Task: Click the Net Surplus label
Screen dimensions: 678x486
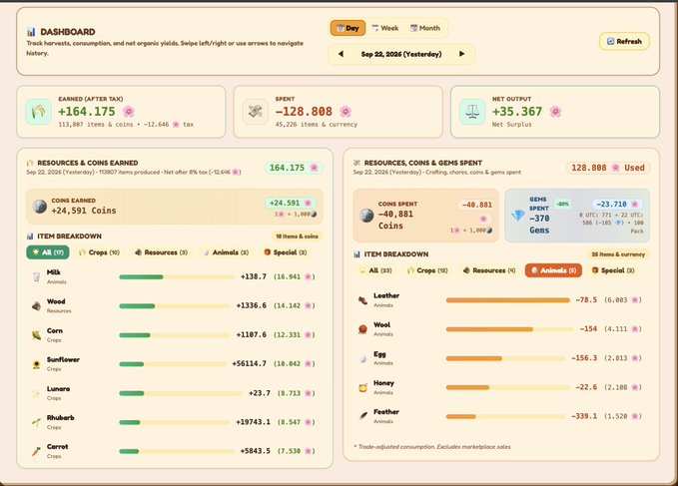Action: 511,125
